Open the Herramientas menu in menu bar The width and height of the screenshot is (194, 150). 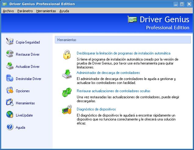(46, 11)
